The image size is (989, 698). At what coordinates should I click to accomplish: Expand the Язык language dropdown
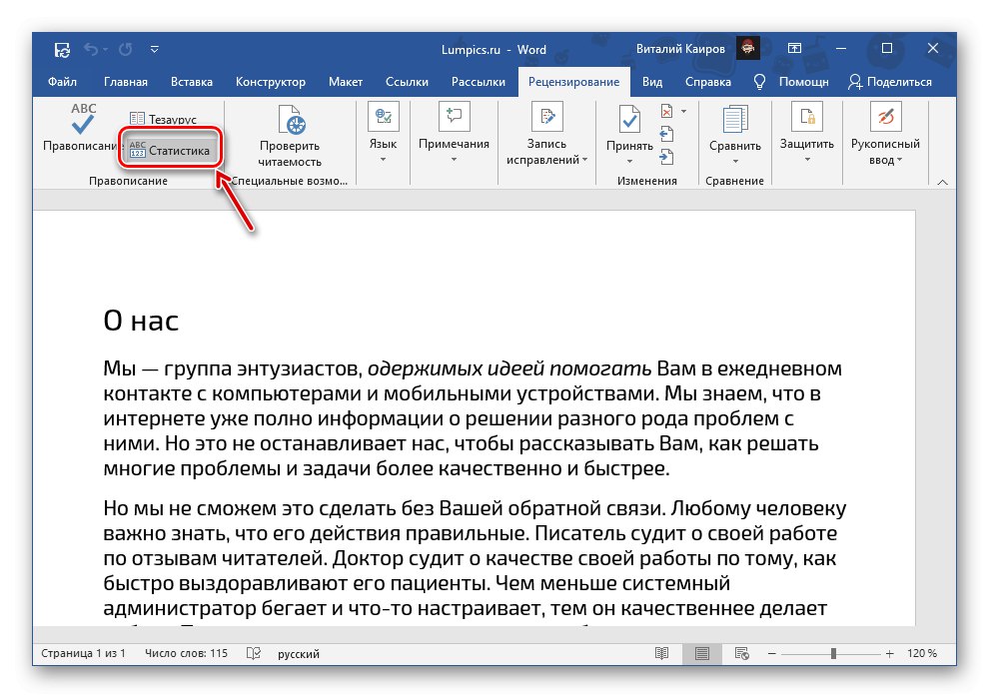pyautogui.click(x=383, y=159)
